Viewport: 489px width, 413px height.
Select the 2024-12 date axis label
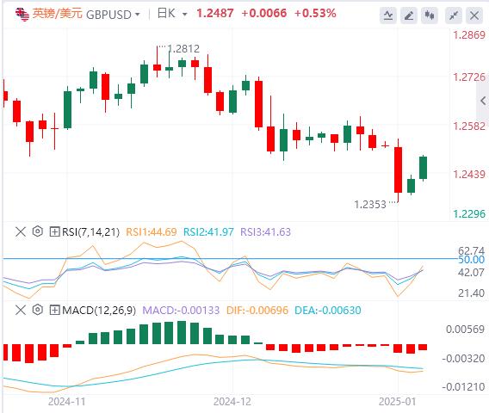[x=232, y=402]
